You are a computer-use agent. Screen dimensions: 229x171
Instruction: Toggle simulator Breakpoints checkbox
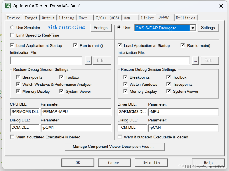coord(18,77)
